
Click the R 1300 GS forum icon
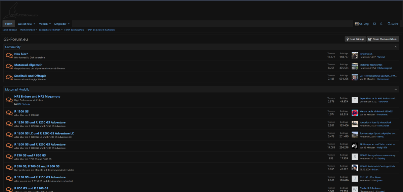click(x=9, y=113)
